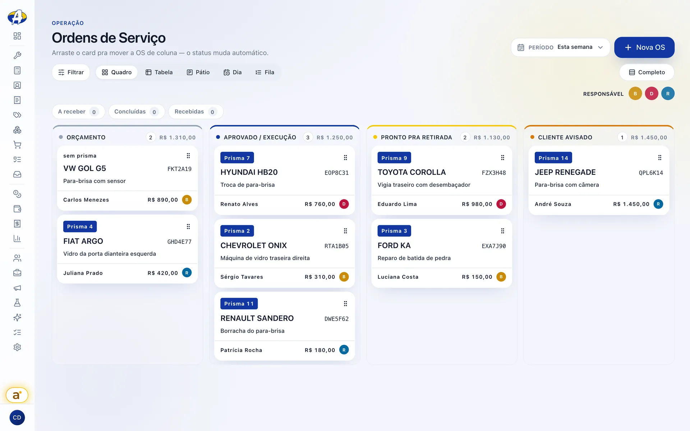
Task: Toggle responsible filter D avatar
Action: pyautogui.click(x=651, y=94)
